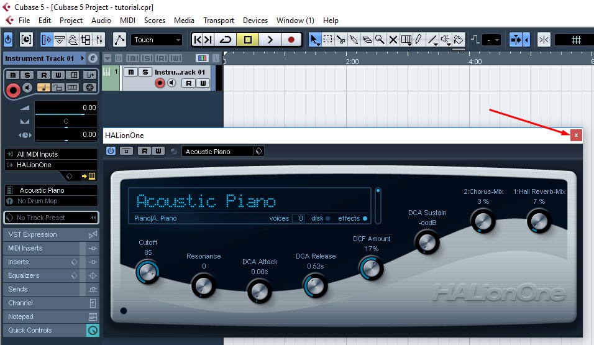The image size is (594, 345).
Task: Click the Stop transport button
Action: [247, 39]
